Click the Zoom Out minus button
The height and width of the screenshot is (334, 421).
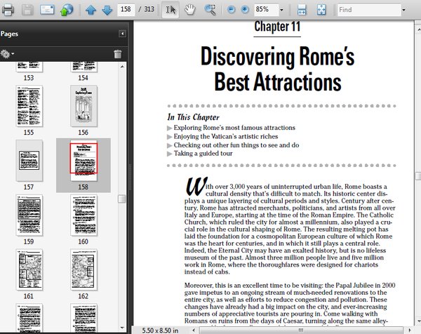point(232,10)
